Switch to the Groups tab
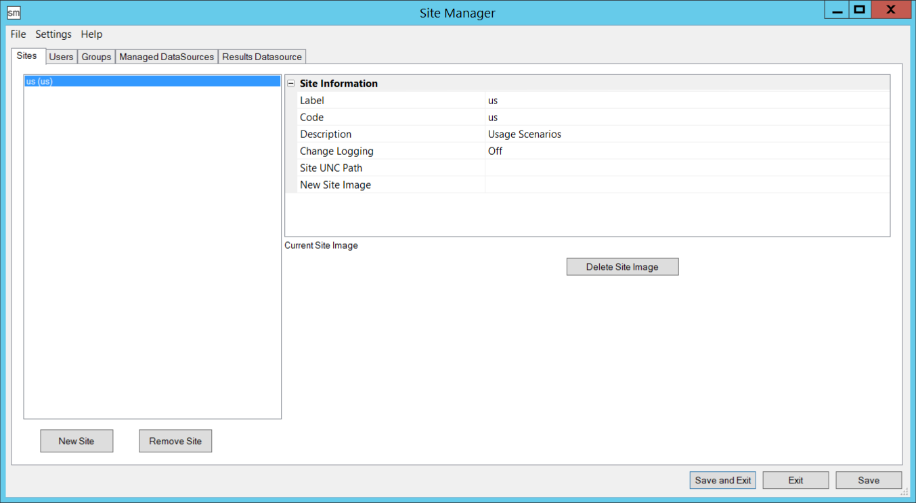 [x=96, y=57]
